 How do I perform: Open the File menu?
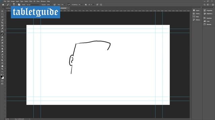(5, 1)
